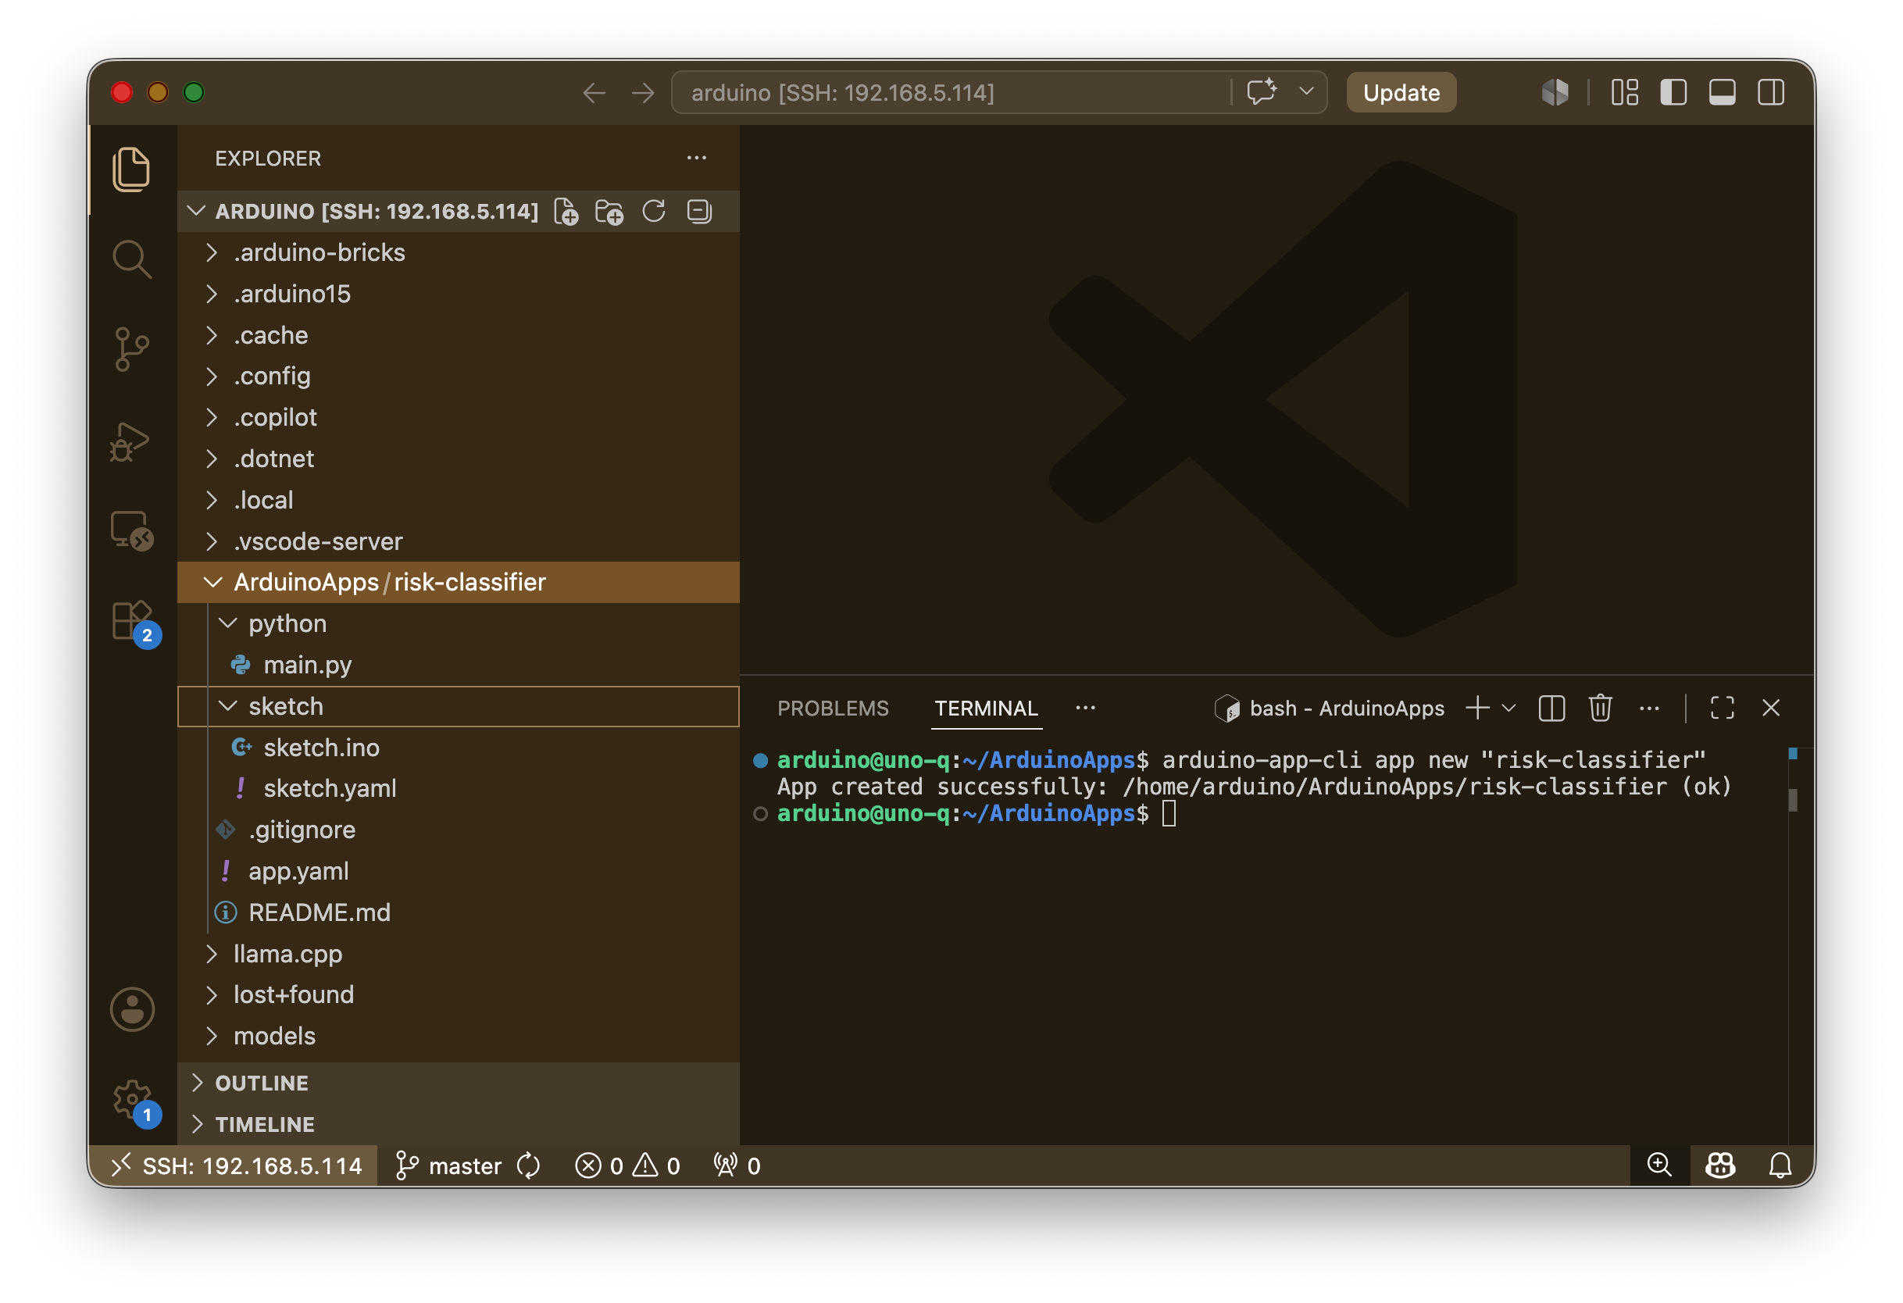
Task: Open the Run and Debug view
Action: click(x=132, y=441)
